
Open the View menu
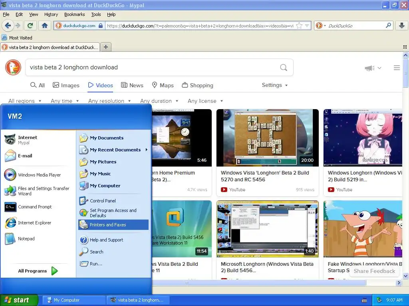coord(34,14)
